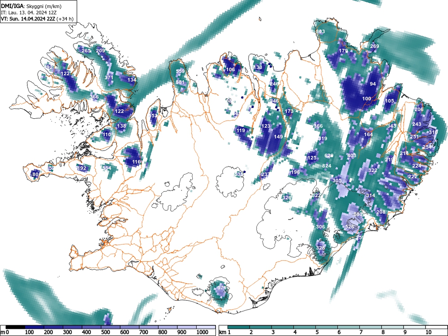Click the map value 265
Screen dimensions: 448x336
(x=86, y=51)
